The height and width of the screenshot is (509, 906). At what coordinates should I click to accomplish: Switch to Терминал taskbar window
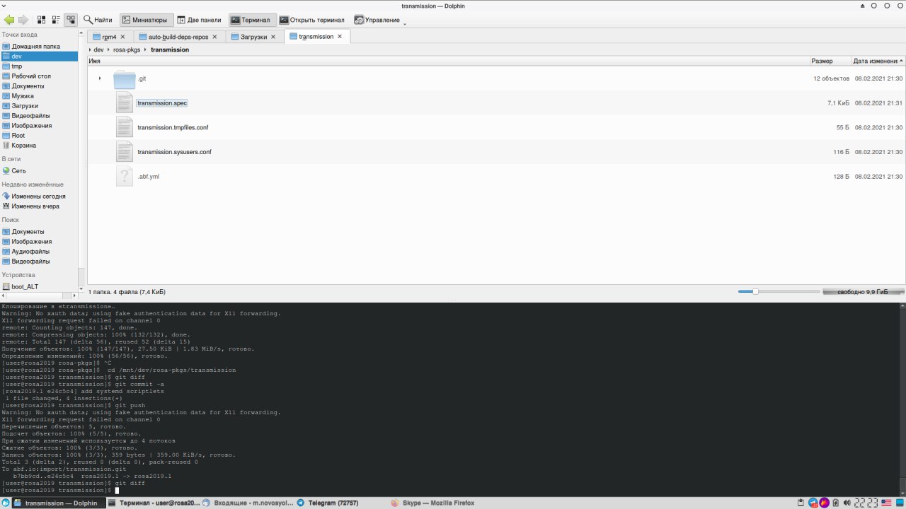pyautogui.click(x=154, y=503)
